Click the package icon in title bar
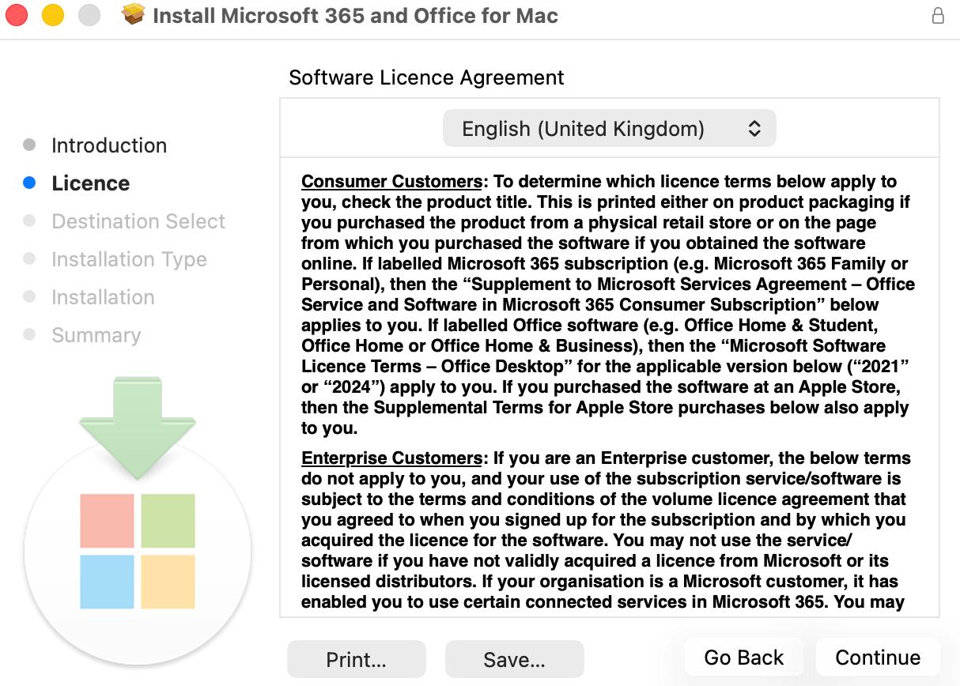Viewport: 960px width, 686px height. point(134,15)
